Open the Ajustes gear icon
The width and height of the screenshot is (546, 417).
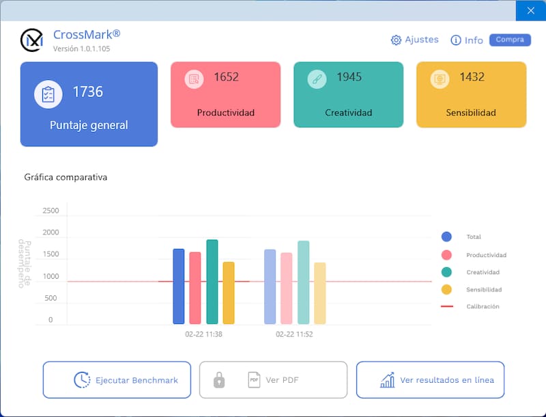click(x=396, y=40)
